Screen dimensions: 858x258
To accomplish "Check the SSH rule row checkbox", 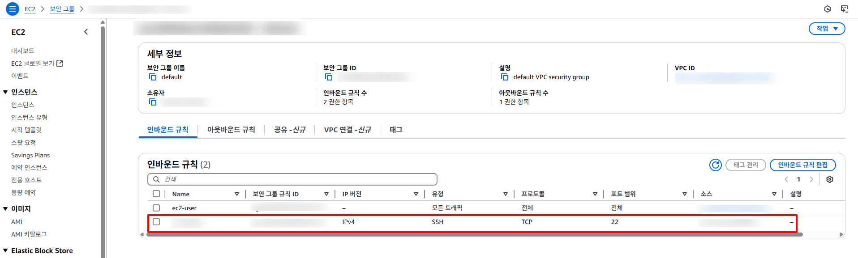I will (x=156, y=222).
